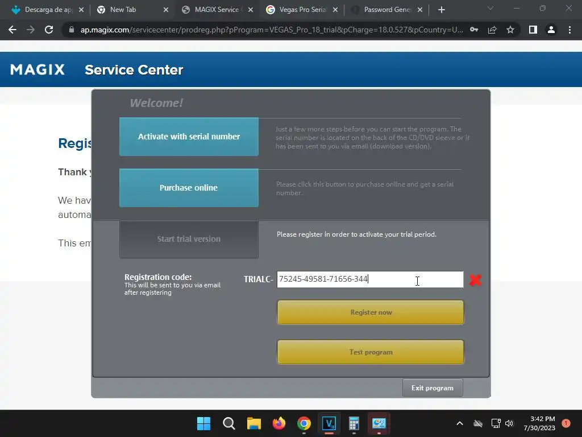The width and height of the screenshot is (582, 437).
Task: Open the Chrome profile icon
Action: (x=551, y=30)
